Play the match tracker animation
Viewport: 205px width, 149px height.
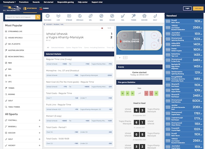(x=120, y=58)
